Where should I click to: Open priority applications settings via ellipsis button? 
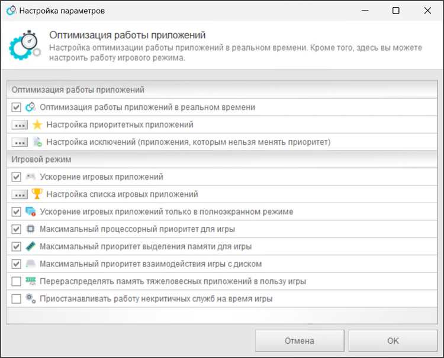pyautogui.click(x=20, y=125)
